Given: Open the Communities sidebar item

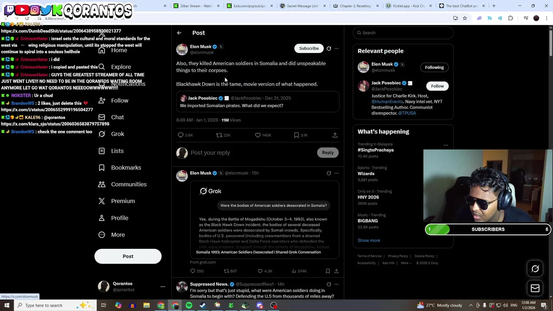Looking at the screenshot, I should coord(123,184).
